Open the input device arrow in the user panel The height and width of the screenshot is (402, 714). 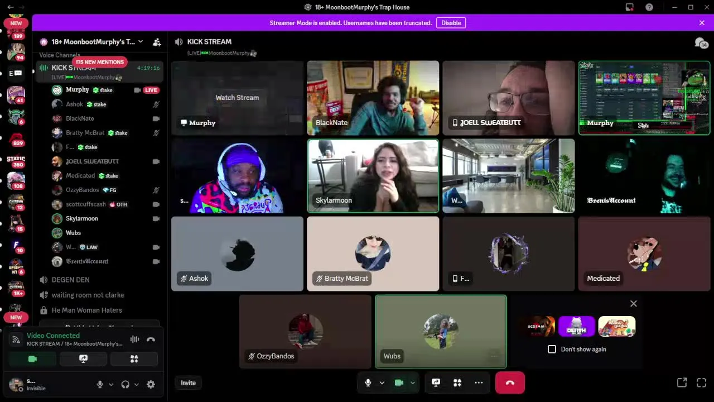click(x=110, y=384)
